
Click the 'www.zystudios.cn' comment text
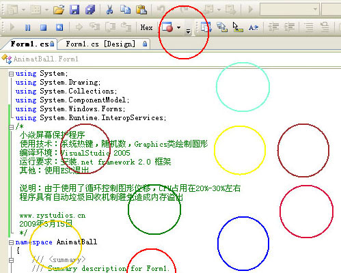[53, 216]
